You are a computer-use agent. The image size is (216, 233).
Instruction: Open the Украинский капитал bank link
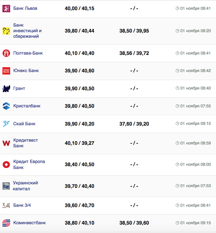click(25, 186)
